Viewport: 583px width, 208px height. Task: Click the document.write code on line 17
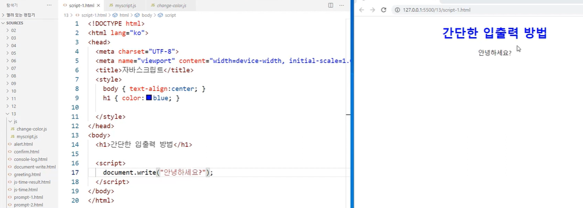(158, 172)
